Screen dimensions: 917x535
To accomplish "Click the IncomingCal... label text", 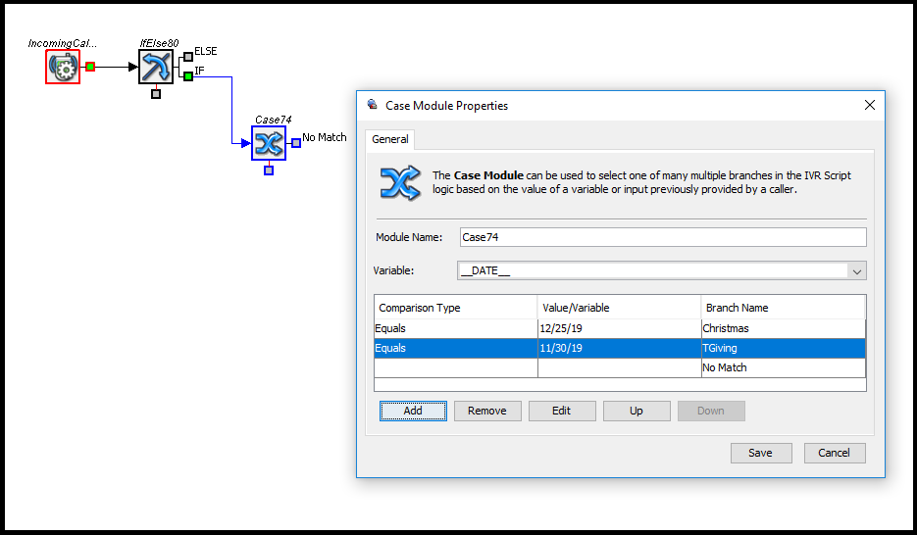I will (63, 43).
